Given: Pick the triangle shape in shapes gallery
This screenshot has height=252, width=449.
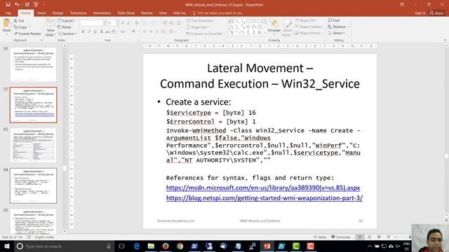Looking at the screenshot, I should pos(231,27).
